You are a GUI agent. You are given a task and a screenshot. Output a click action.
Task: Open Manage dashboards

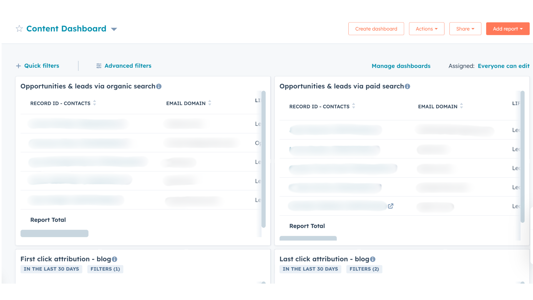[x=401, y=66]
